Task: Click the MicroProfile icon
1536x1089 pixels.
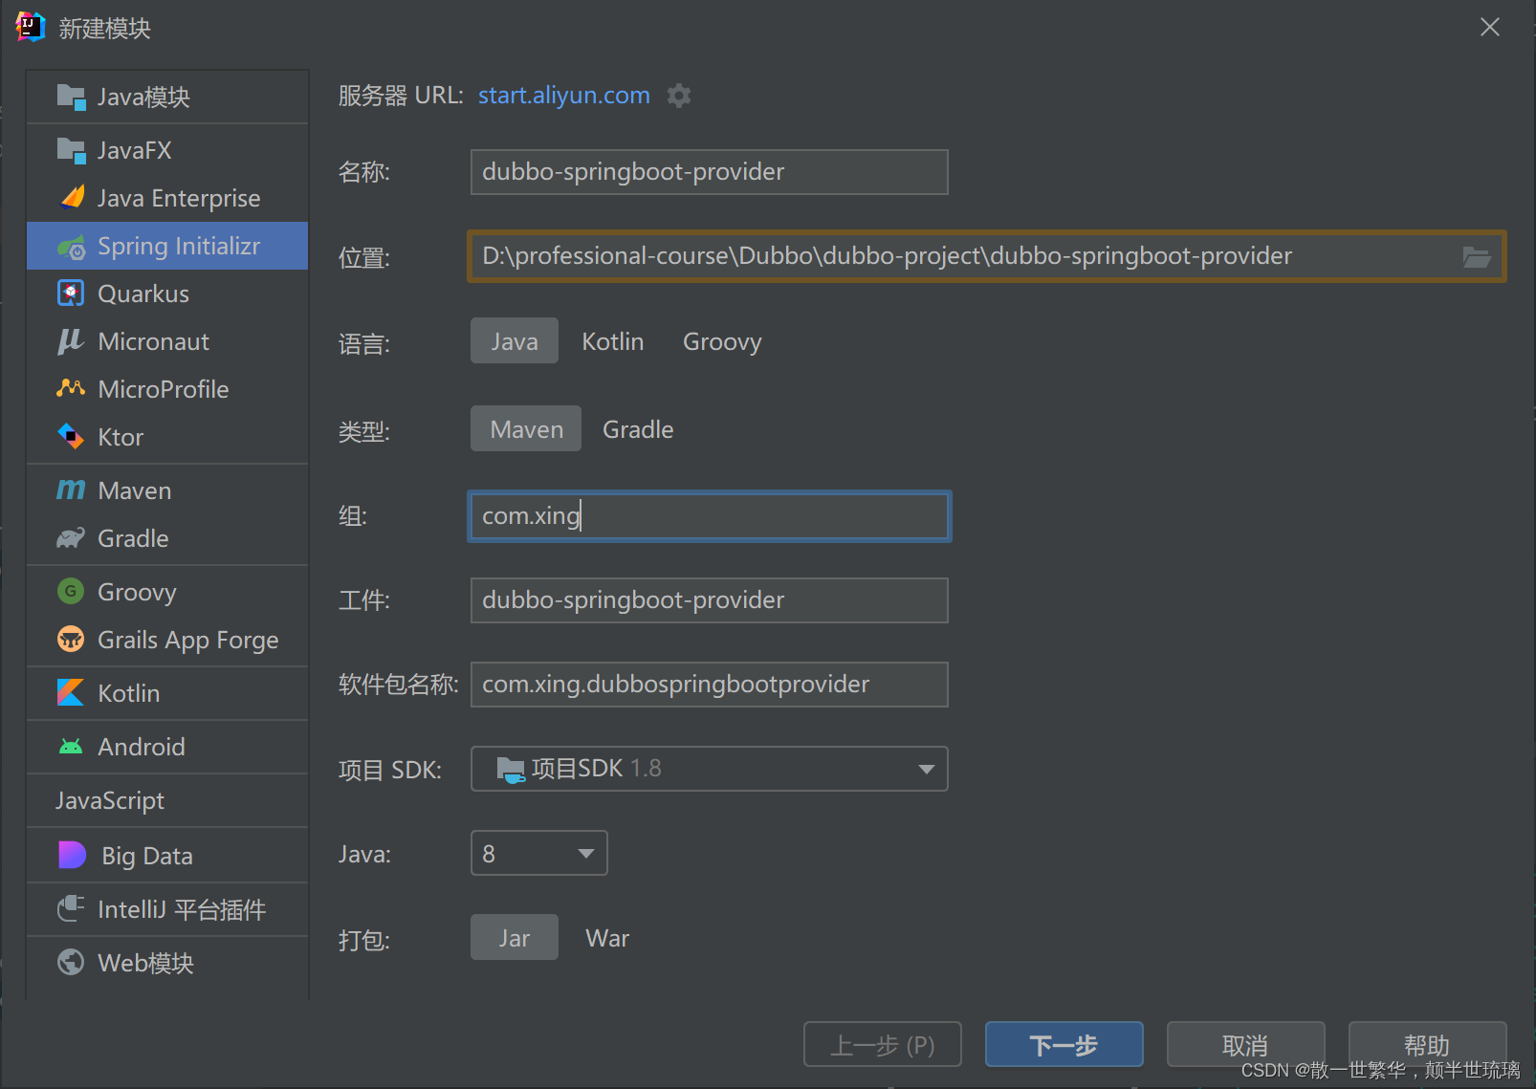Action: point(71,388)
